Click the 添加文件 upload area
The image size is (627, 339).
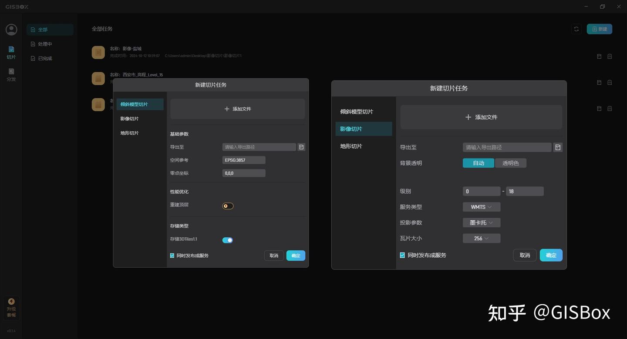pyautogui.click(x=481, y=117)
